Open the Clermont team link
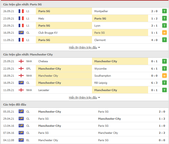The image size is (169, 144). (100, 40)
